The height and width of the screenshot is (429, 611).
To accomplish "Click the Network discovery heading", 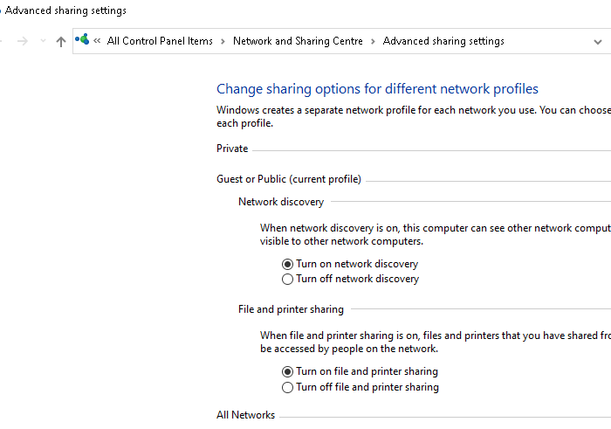I will 281,202.
